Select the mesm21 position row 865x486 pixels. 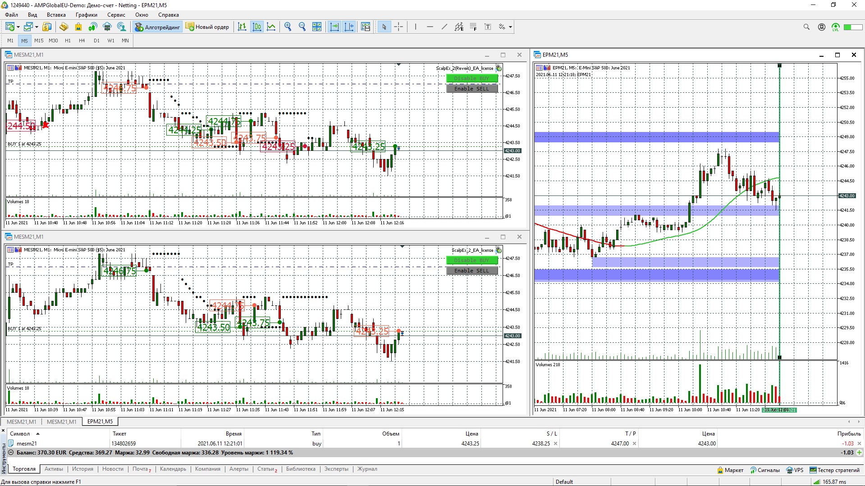435,444
